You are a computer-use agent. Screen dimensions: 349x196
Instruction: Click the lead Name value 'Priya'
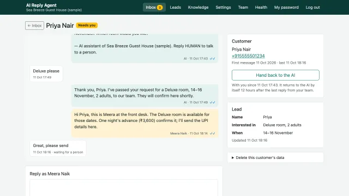click(267, 117)
